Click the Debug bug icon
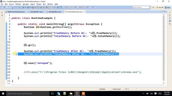This screenshot has width=172, height=96. 23,7
